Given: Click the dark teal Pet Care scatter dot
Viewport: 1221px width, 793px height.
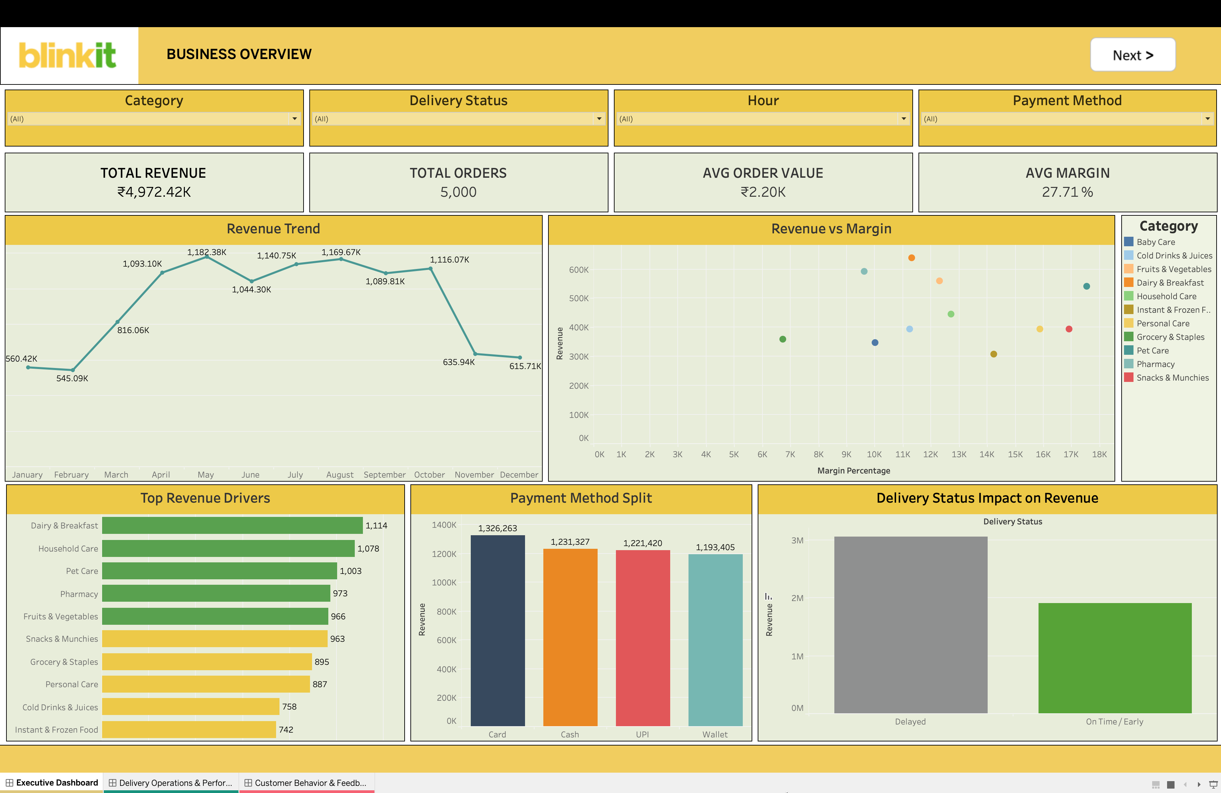Looking at the screenshot, I should (x=1087, y=286).
